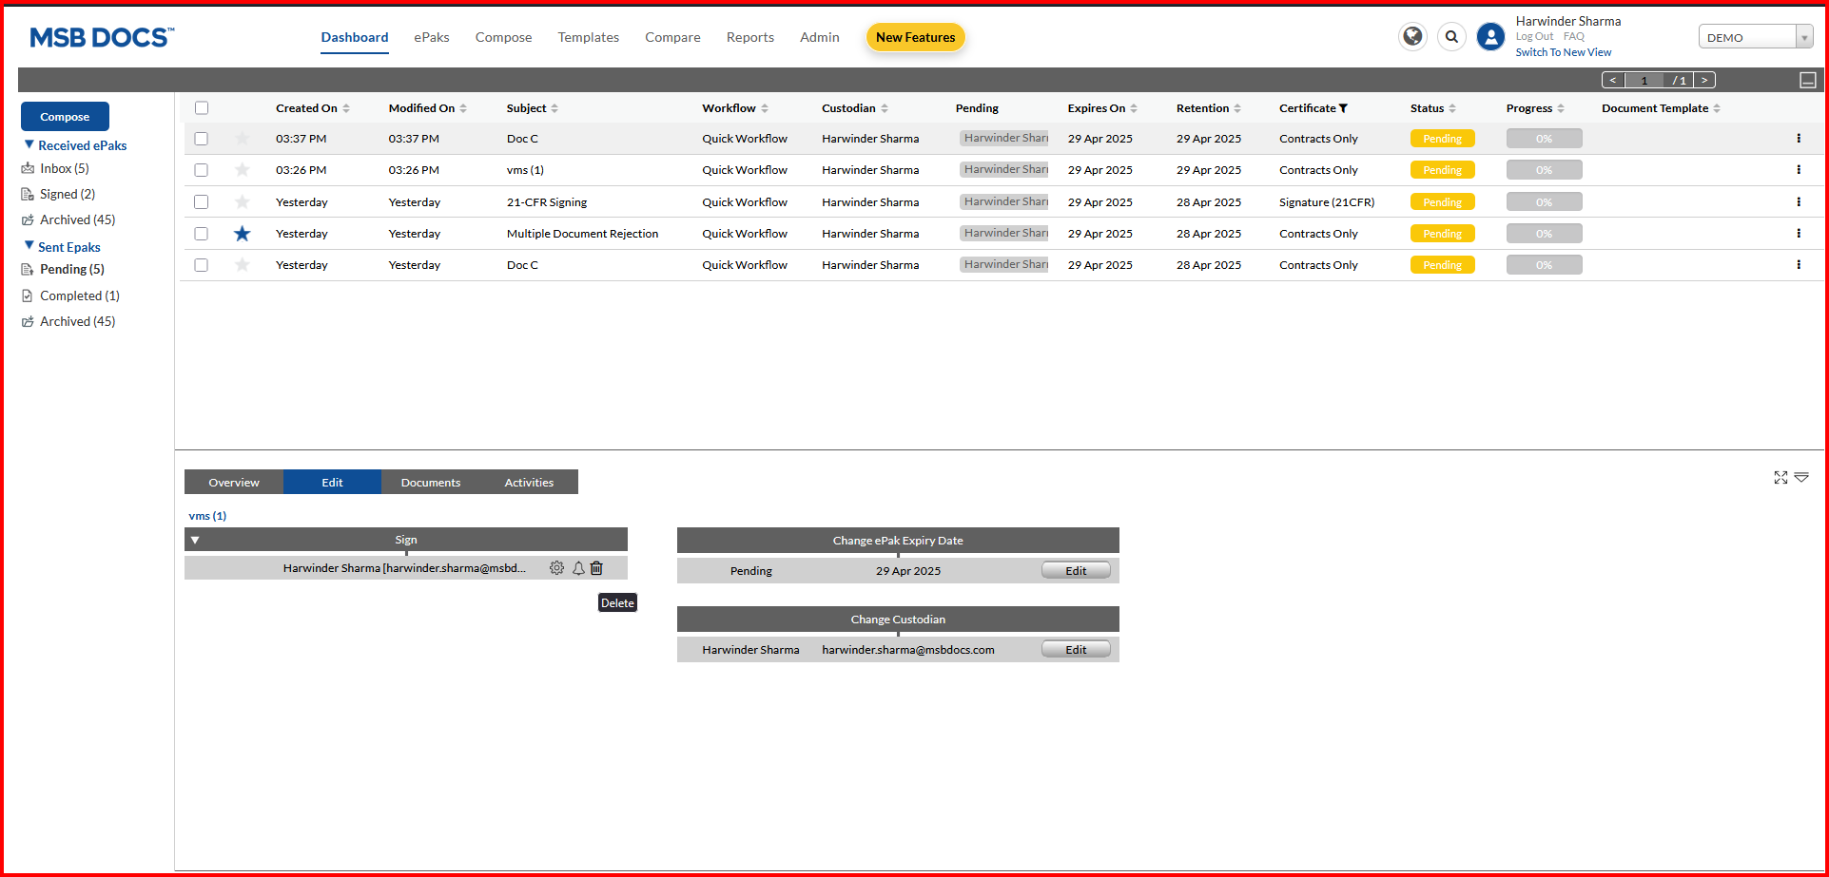Open search via magnifier icon
This screenshot has width=1829, height=877.
[1451, 37]
